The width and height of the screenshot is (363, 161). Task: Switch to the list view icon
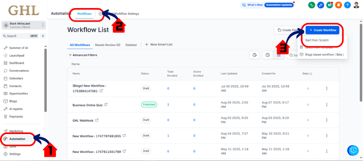point(279,55)
